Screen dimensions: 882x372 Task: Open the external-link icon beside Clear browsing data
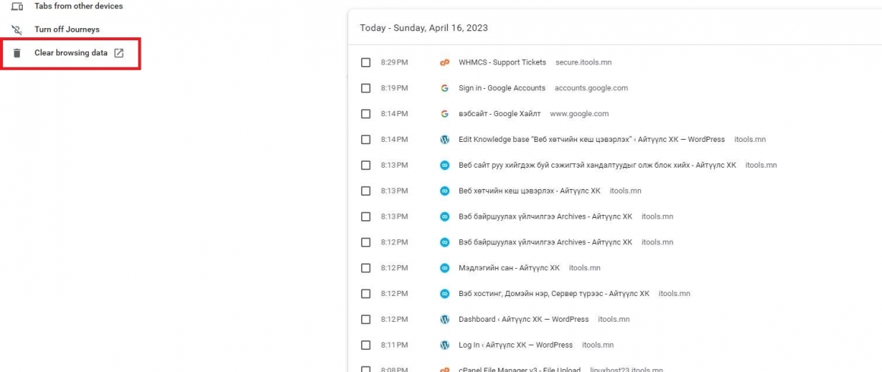click(x=119, y=53)
